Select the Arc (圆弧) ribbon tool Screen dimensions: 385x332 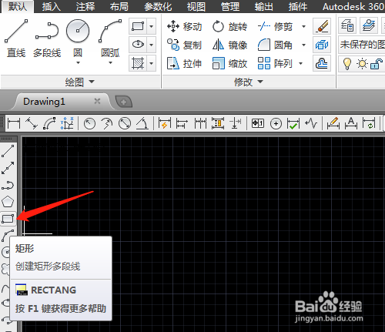coord(110,39)
